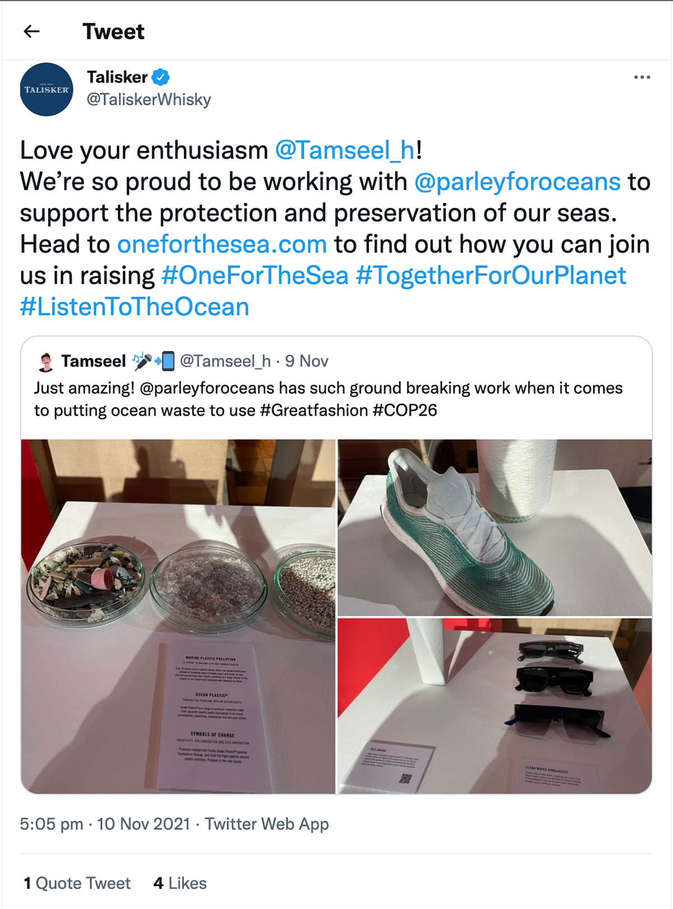Go back using the arrow icon
This screenshot has height=909, width=673.
(x=32, y=31)
